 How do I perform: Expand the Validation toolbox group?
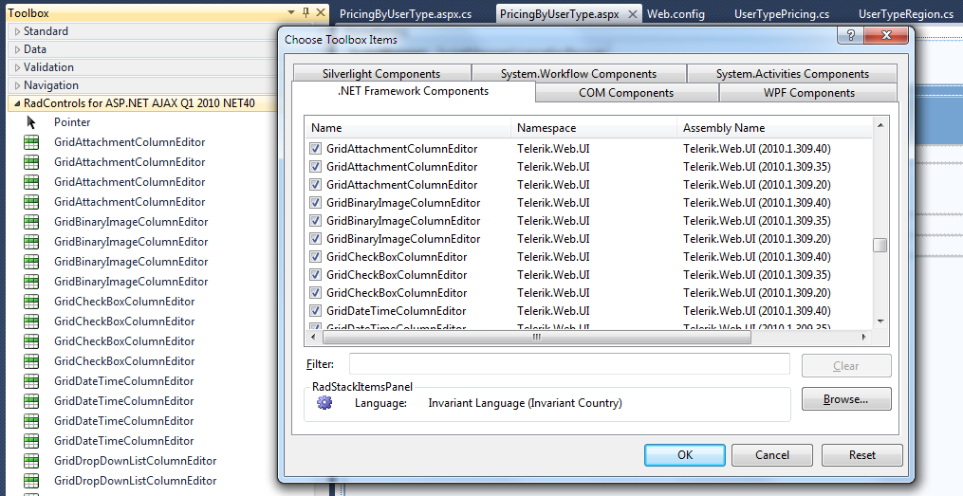pyautogui.click(x=17, y=67)
